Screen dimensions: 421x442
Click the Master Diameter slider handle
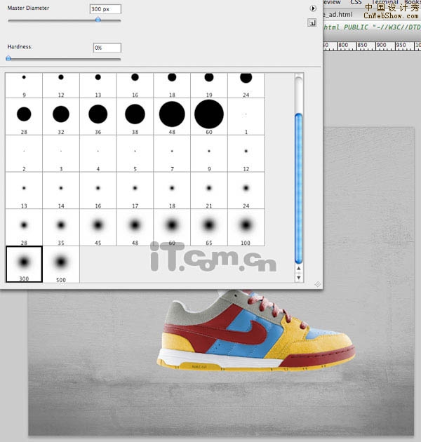click(x=98, y=20)
